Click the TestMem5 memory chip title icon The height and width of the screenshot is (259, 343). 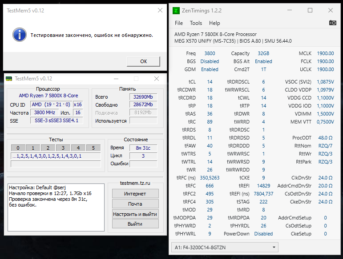point(9,79)
